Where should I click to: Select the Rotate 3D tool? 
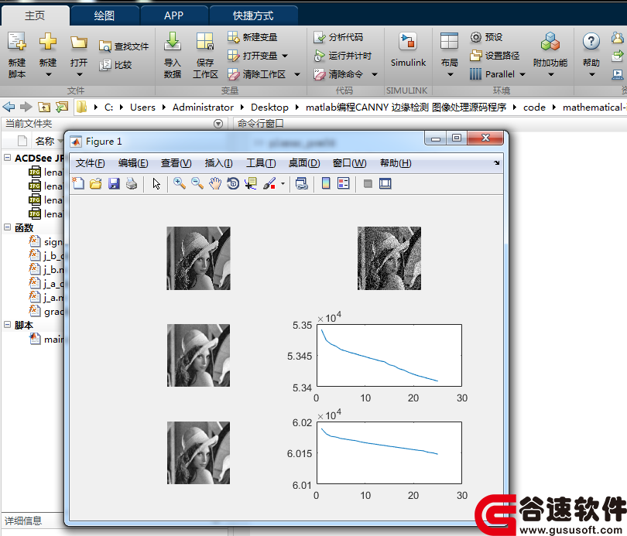pos(233,184)
